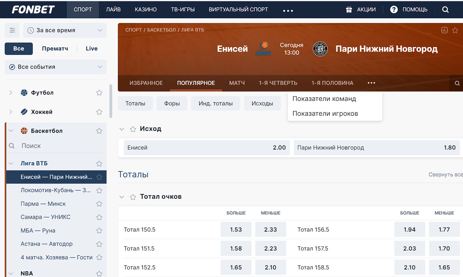Choose Показатели команд from the menu
The height and width of the screenshot is (277, 463).
[x=324, y=99]
